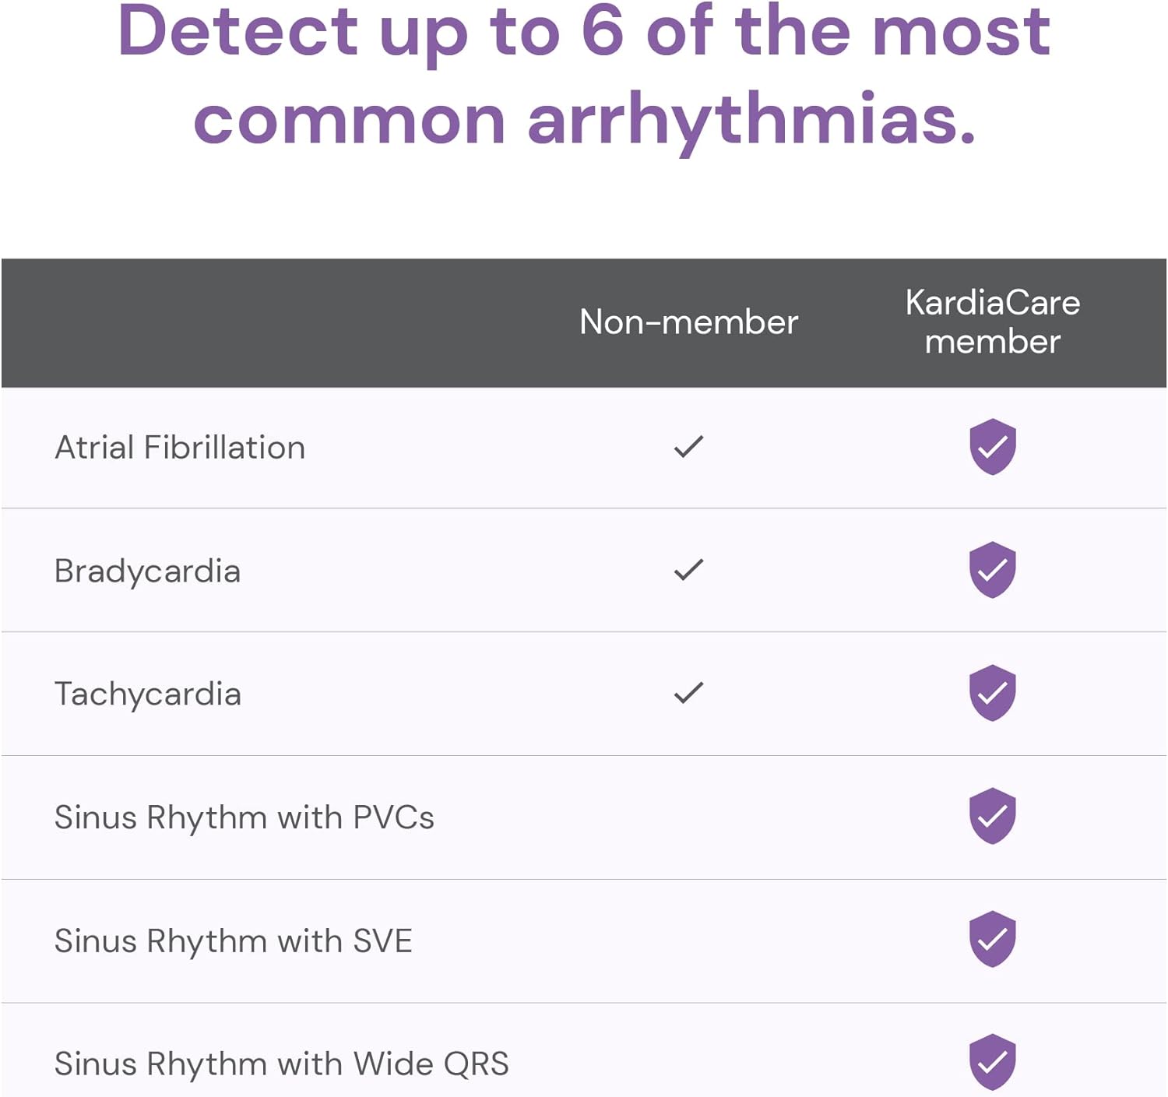Click the Tachycardia row label
This screenshot has height=1097, width=1168.
tap(147, 694)
